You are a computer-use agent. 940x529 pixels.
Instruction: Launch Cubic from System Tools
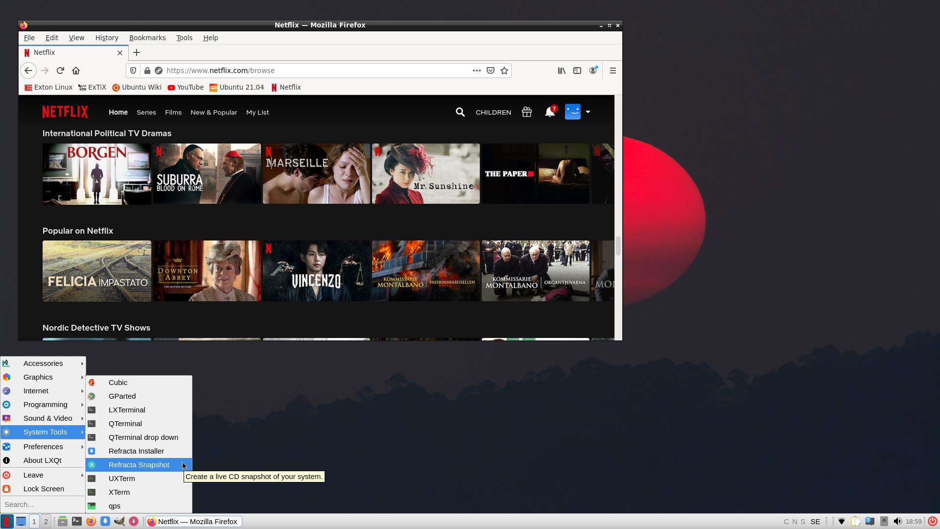[x=139, y=383]
